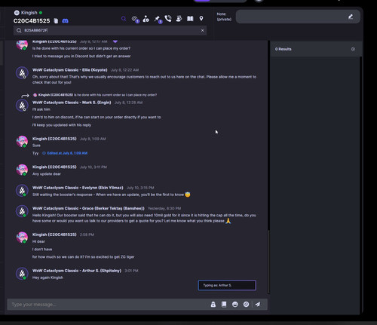
Task: Clear the search field with the X icon
Action: [x=202, y=30]
